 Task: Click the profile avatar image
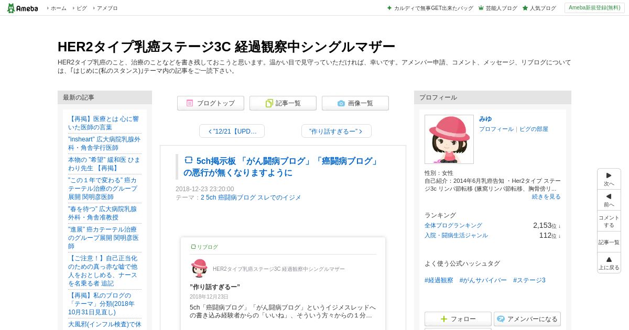(449, 139)
